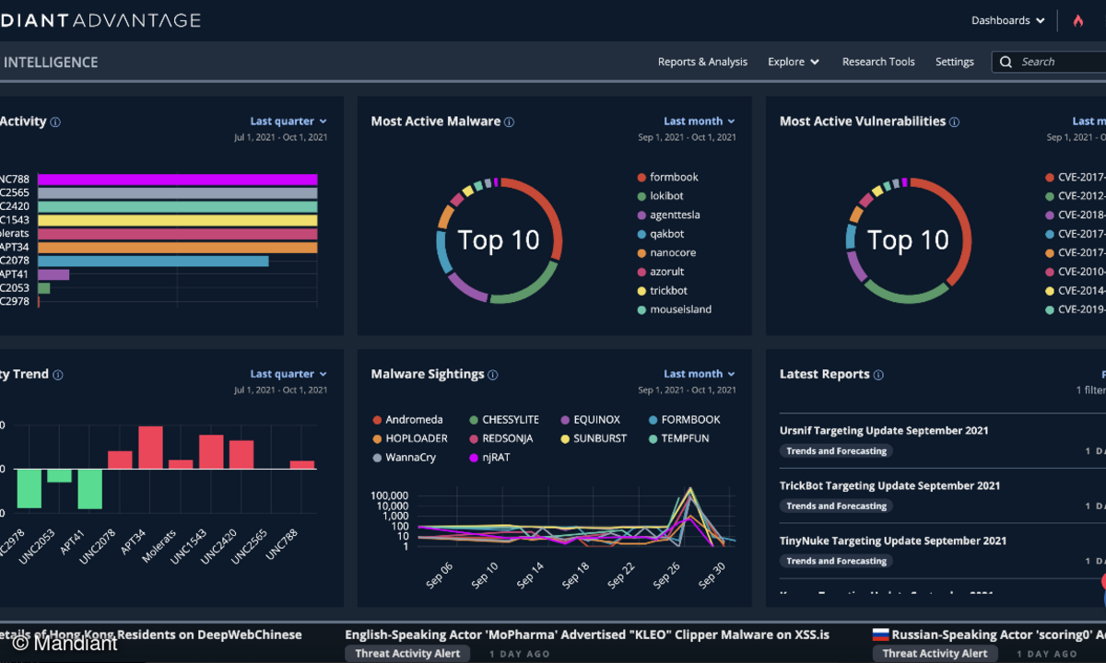The width and height of the screenshot is (1106, 663).
Task: Click green APT41 bar in Trend chart
Action: click(89, 489)
